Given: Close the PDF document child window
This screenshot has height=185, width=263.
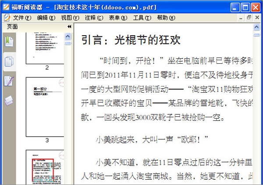Looking at the screenshot, I should click(x=257, y=18).
